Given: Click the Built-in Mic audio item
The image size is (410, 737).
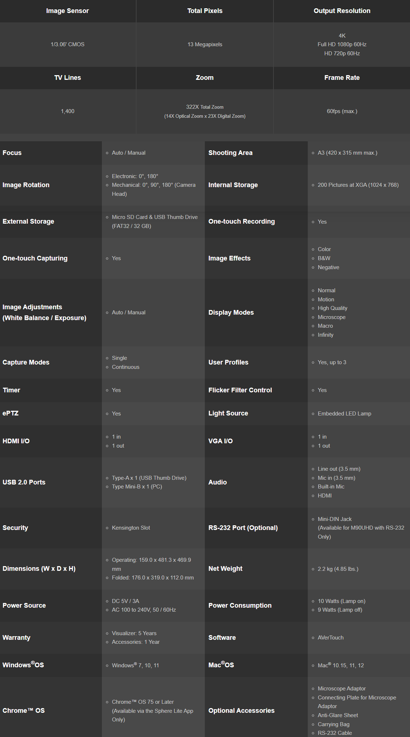Looking at the screenshot, I should [331, 487].
